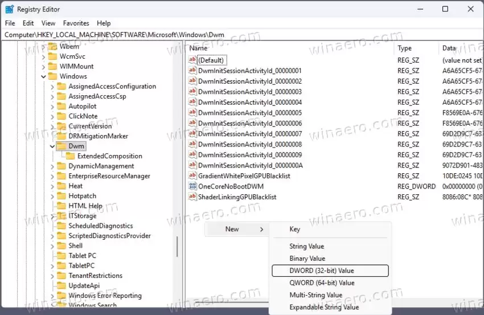Click the ExtendedComposition folder icon
The width and height of the screenshot is (484, 315).
pyautogui.click(x=71, y=156)
